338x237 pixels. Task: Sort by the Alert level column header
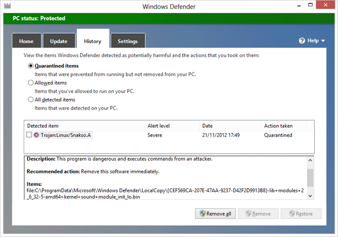(158, 126)
